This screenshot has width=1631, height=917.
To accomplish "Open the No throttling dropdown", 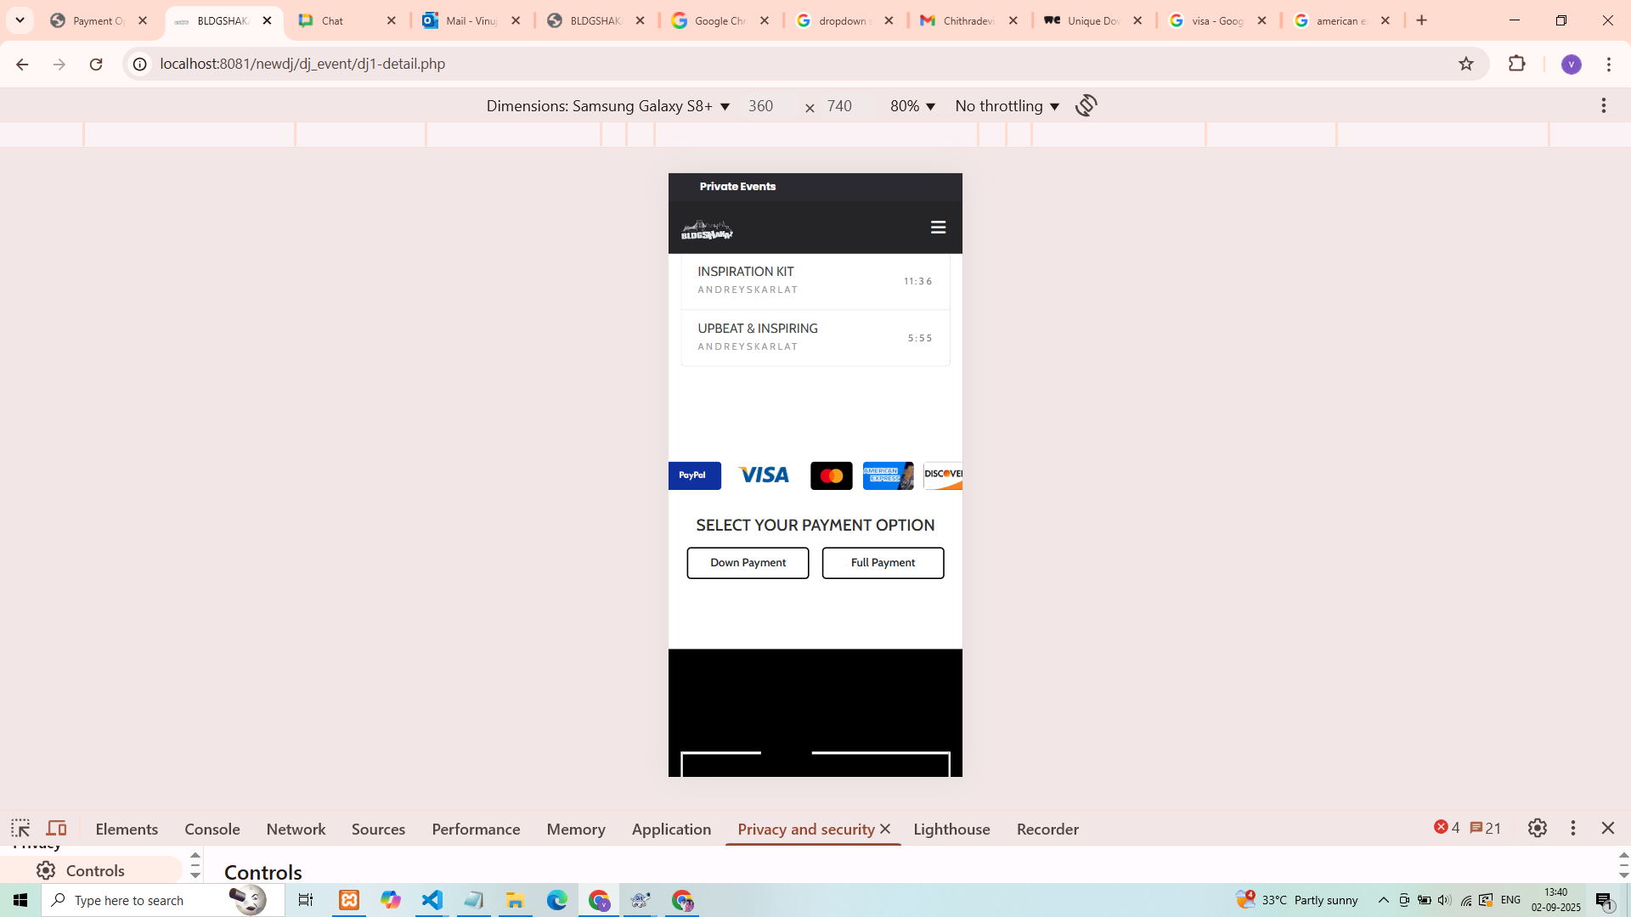I will pyautogui.click(x=1007, y=106).
